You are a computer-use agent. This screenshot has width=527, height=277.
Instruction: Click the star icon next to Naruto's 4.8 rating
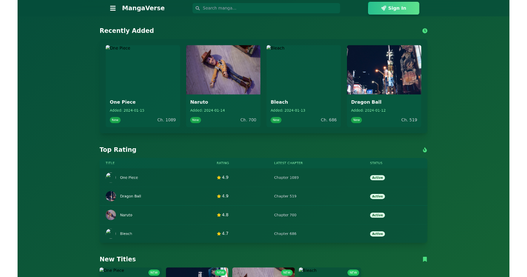218,215
